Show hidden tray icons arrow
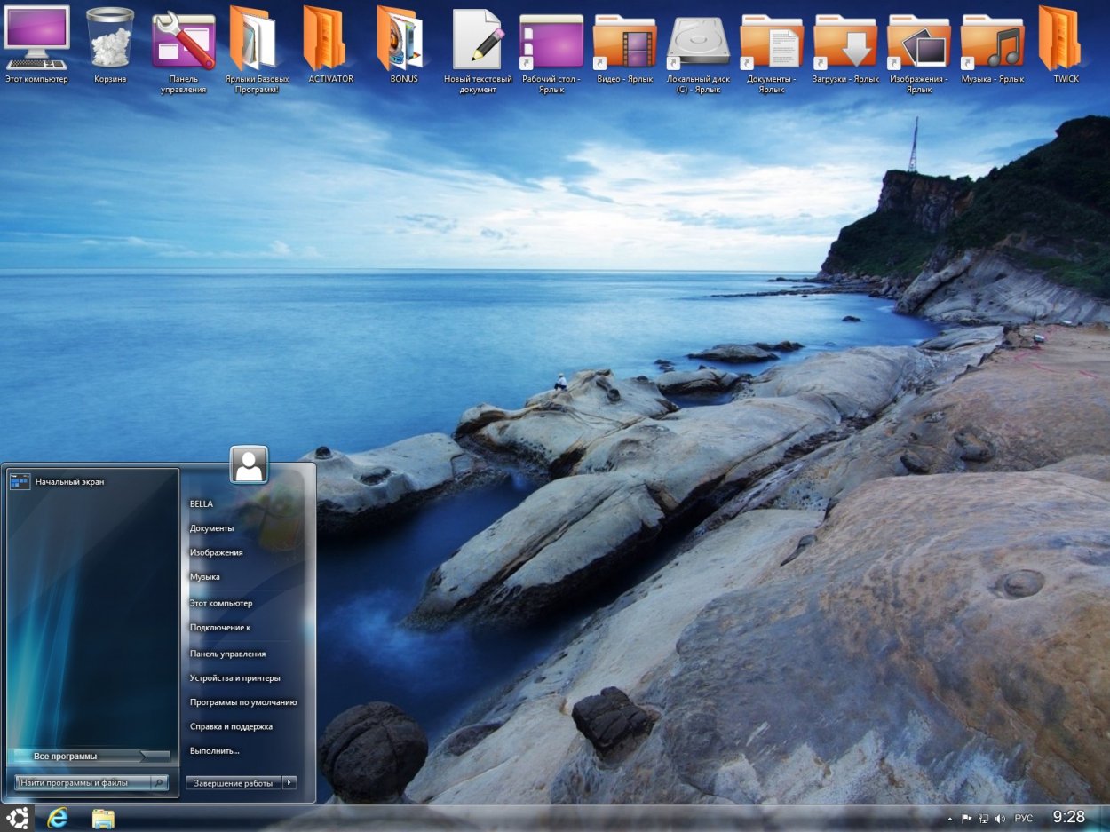The width and height of the screenshot is (1110, 832). (x=949, y=818)
